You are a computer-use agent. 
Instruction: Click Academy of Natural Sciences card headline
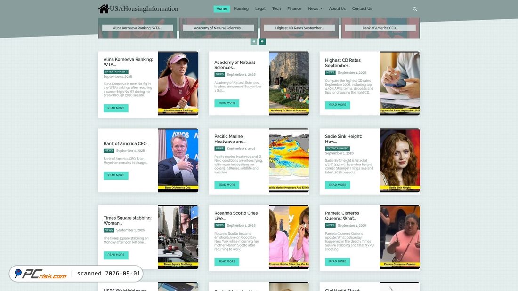[x=235, y=65]
